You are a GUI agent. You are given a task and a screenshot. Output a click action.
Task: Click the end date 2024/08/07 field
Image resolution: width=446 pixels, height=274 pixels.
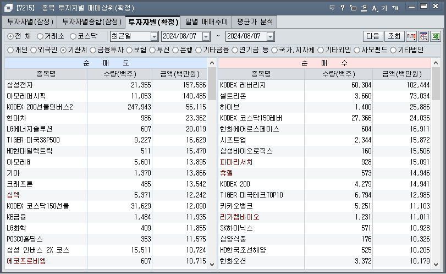(246, 36)
